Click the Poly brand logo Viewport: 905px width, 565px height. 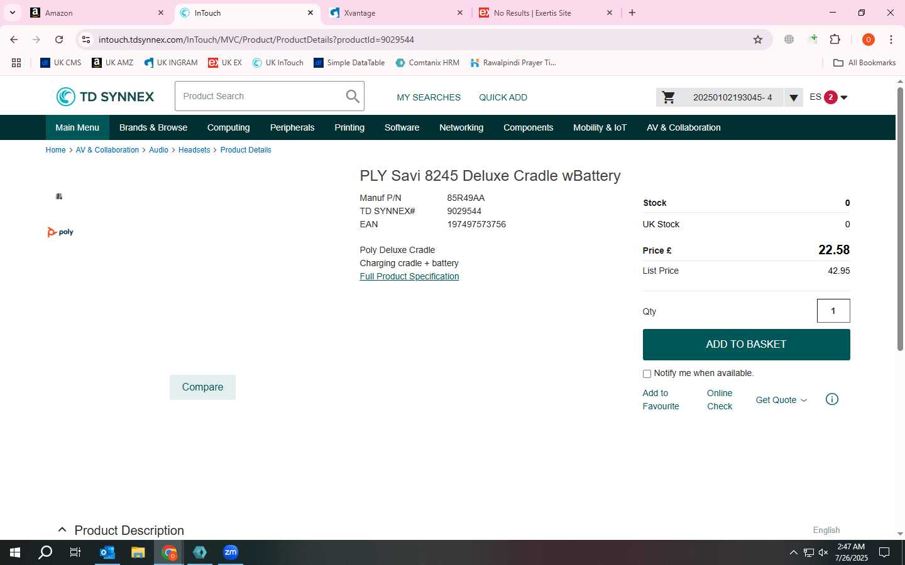(x=60, y=232)
